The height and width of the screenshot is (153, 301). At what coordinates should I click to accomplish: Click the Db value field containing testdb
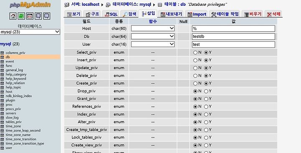click(233, 37)
